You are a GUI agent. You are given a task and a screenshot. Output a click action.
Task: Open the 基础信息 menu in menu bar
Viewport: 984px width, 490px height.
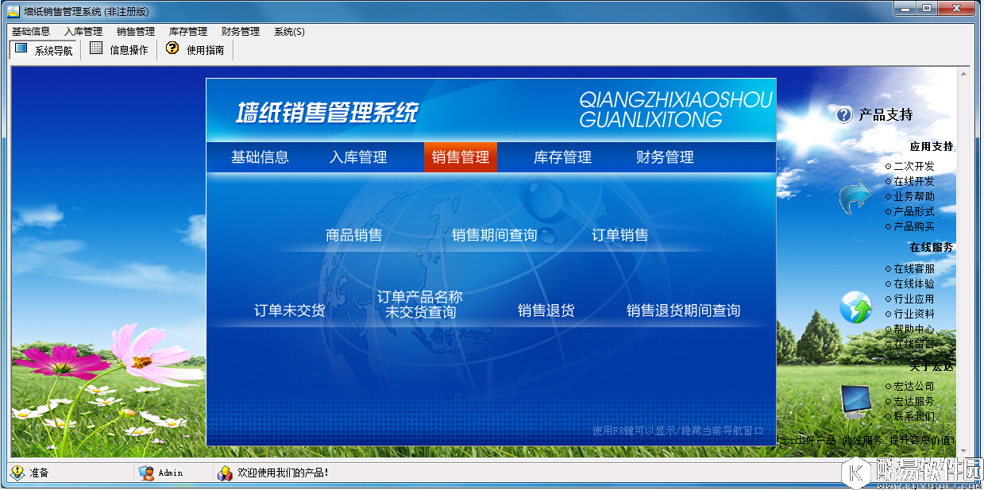coord(31,32)
